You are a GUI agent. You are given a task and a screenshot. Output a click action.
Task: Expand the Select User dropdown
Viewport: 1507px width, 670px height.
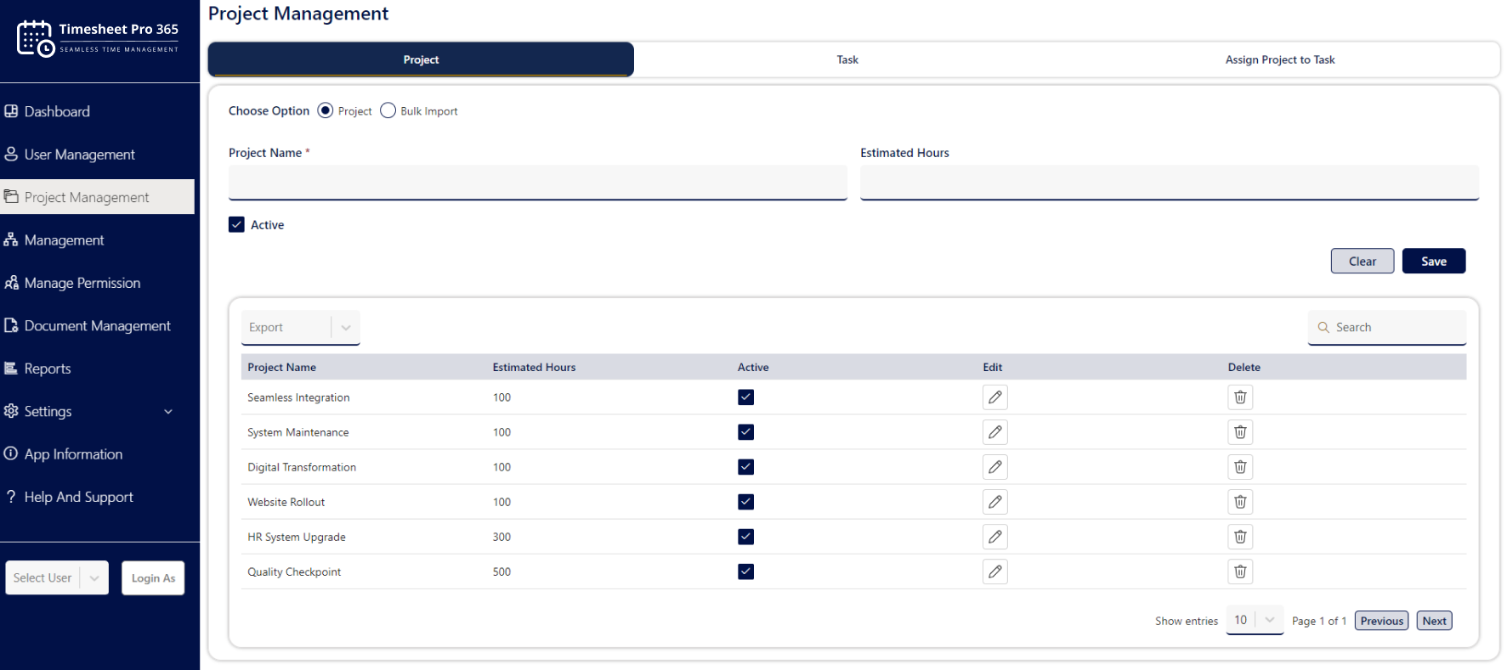pos(57,577)
